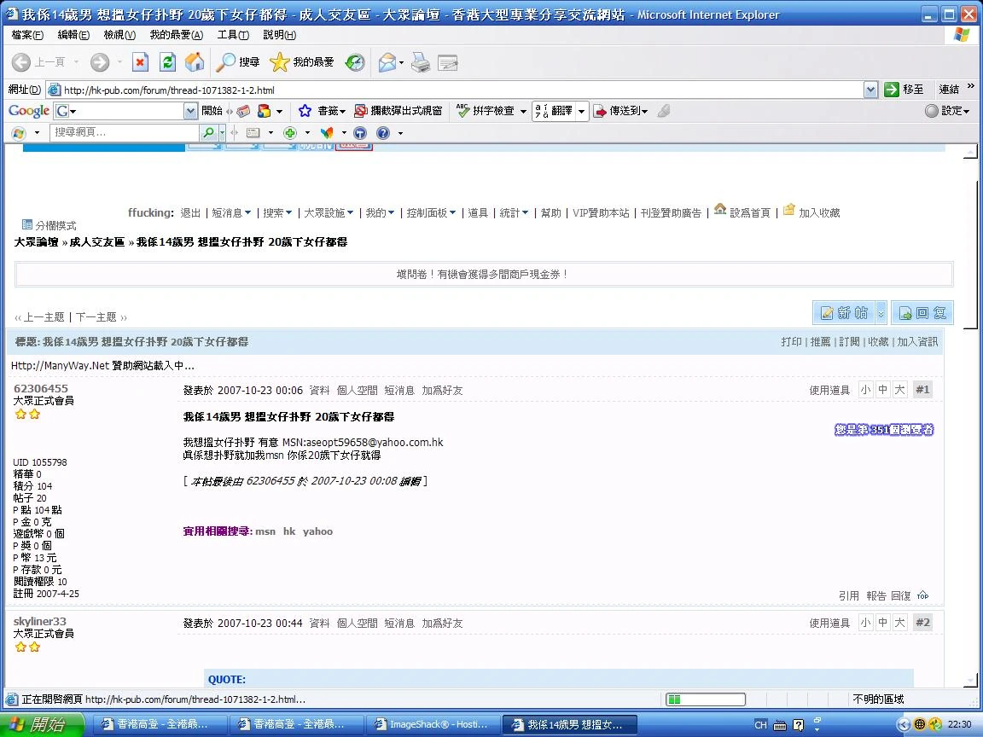Image resolution: width=983 pixels, height=737 pixels.
Task: Click the web search text field
Action: coord(124,132)
